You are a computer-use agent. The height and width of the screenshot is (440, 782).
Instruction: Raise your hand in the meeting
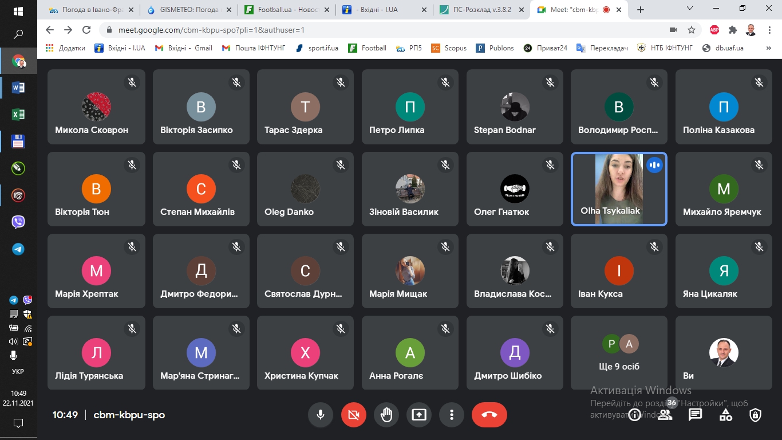(x=386, y=415)
